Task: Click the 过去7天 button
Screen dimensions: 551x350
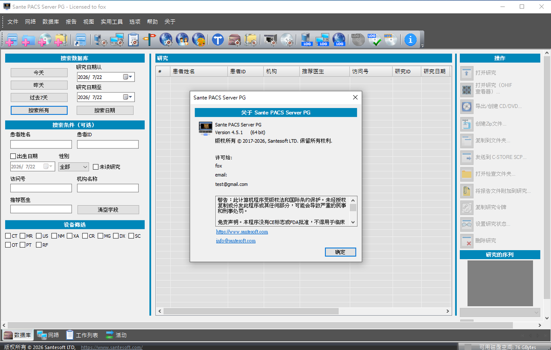Action: pos(39,98)
